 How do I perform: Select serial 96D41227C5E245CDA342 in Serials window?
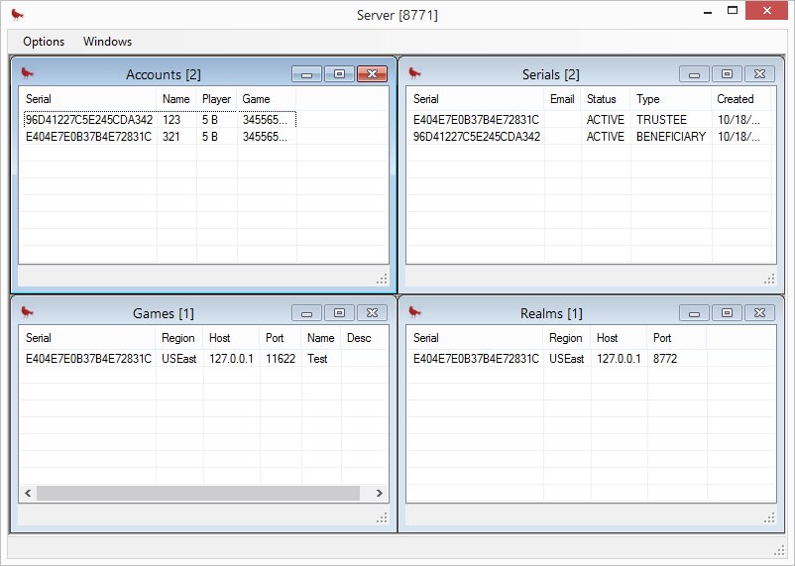[x=477, y=137]
